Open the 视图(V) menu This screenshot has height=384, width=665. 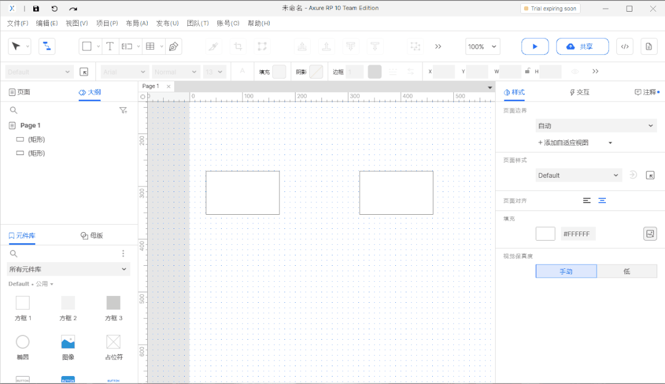(77, 23)
